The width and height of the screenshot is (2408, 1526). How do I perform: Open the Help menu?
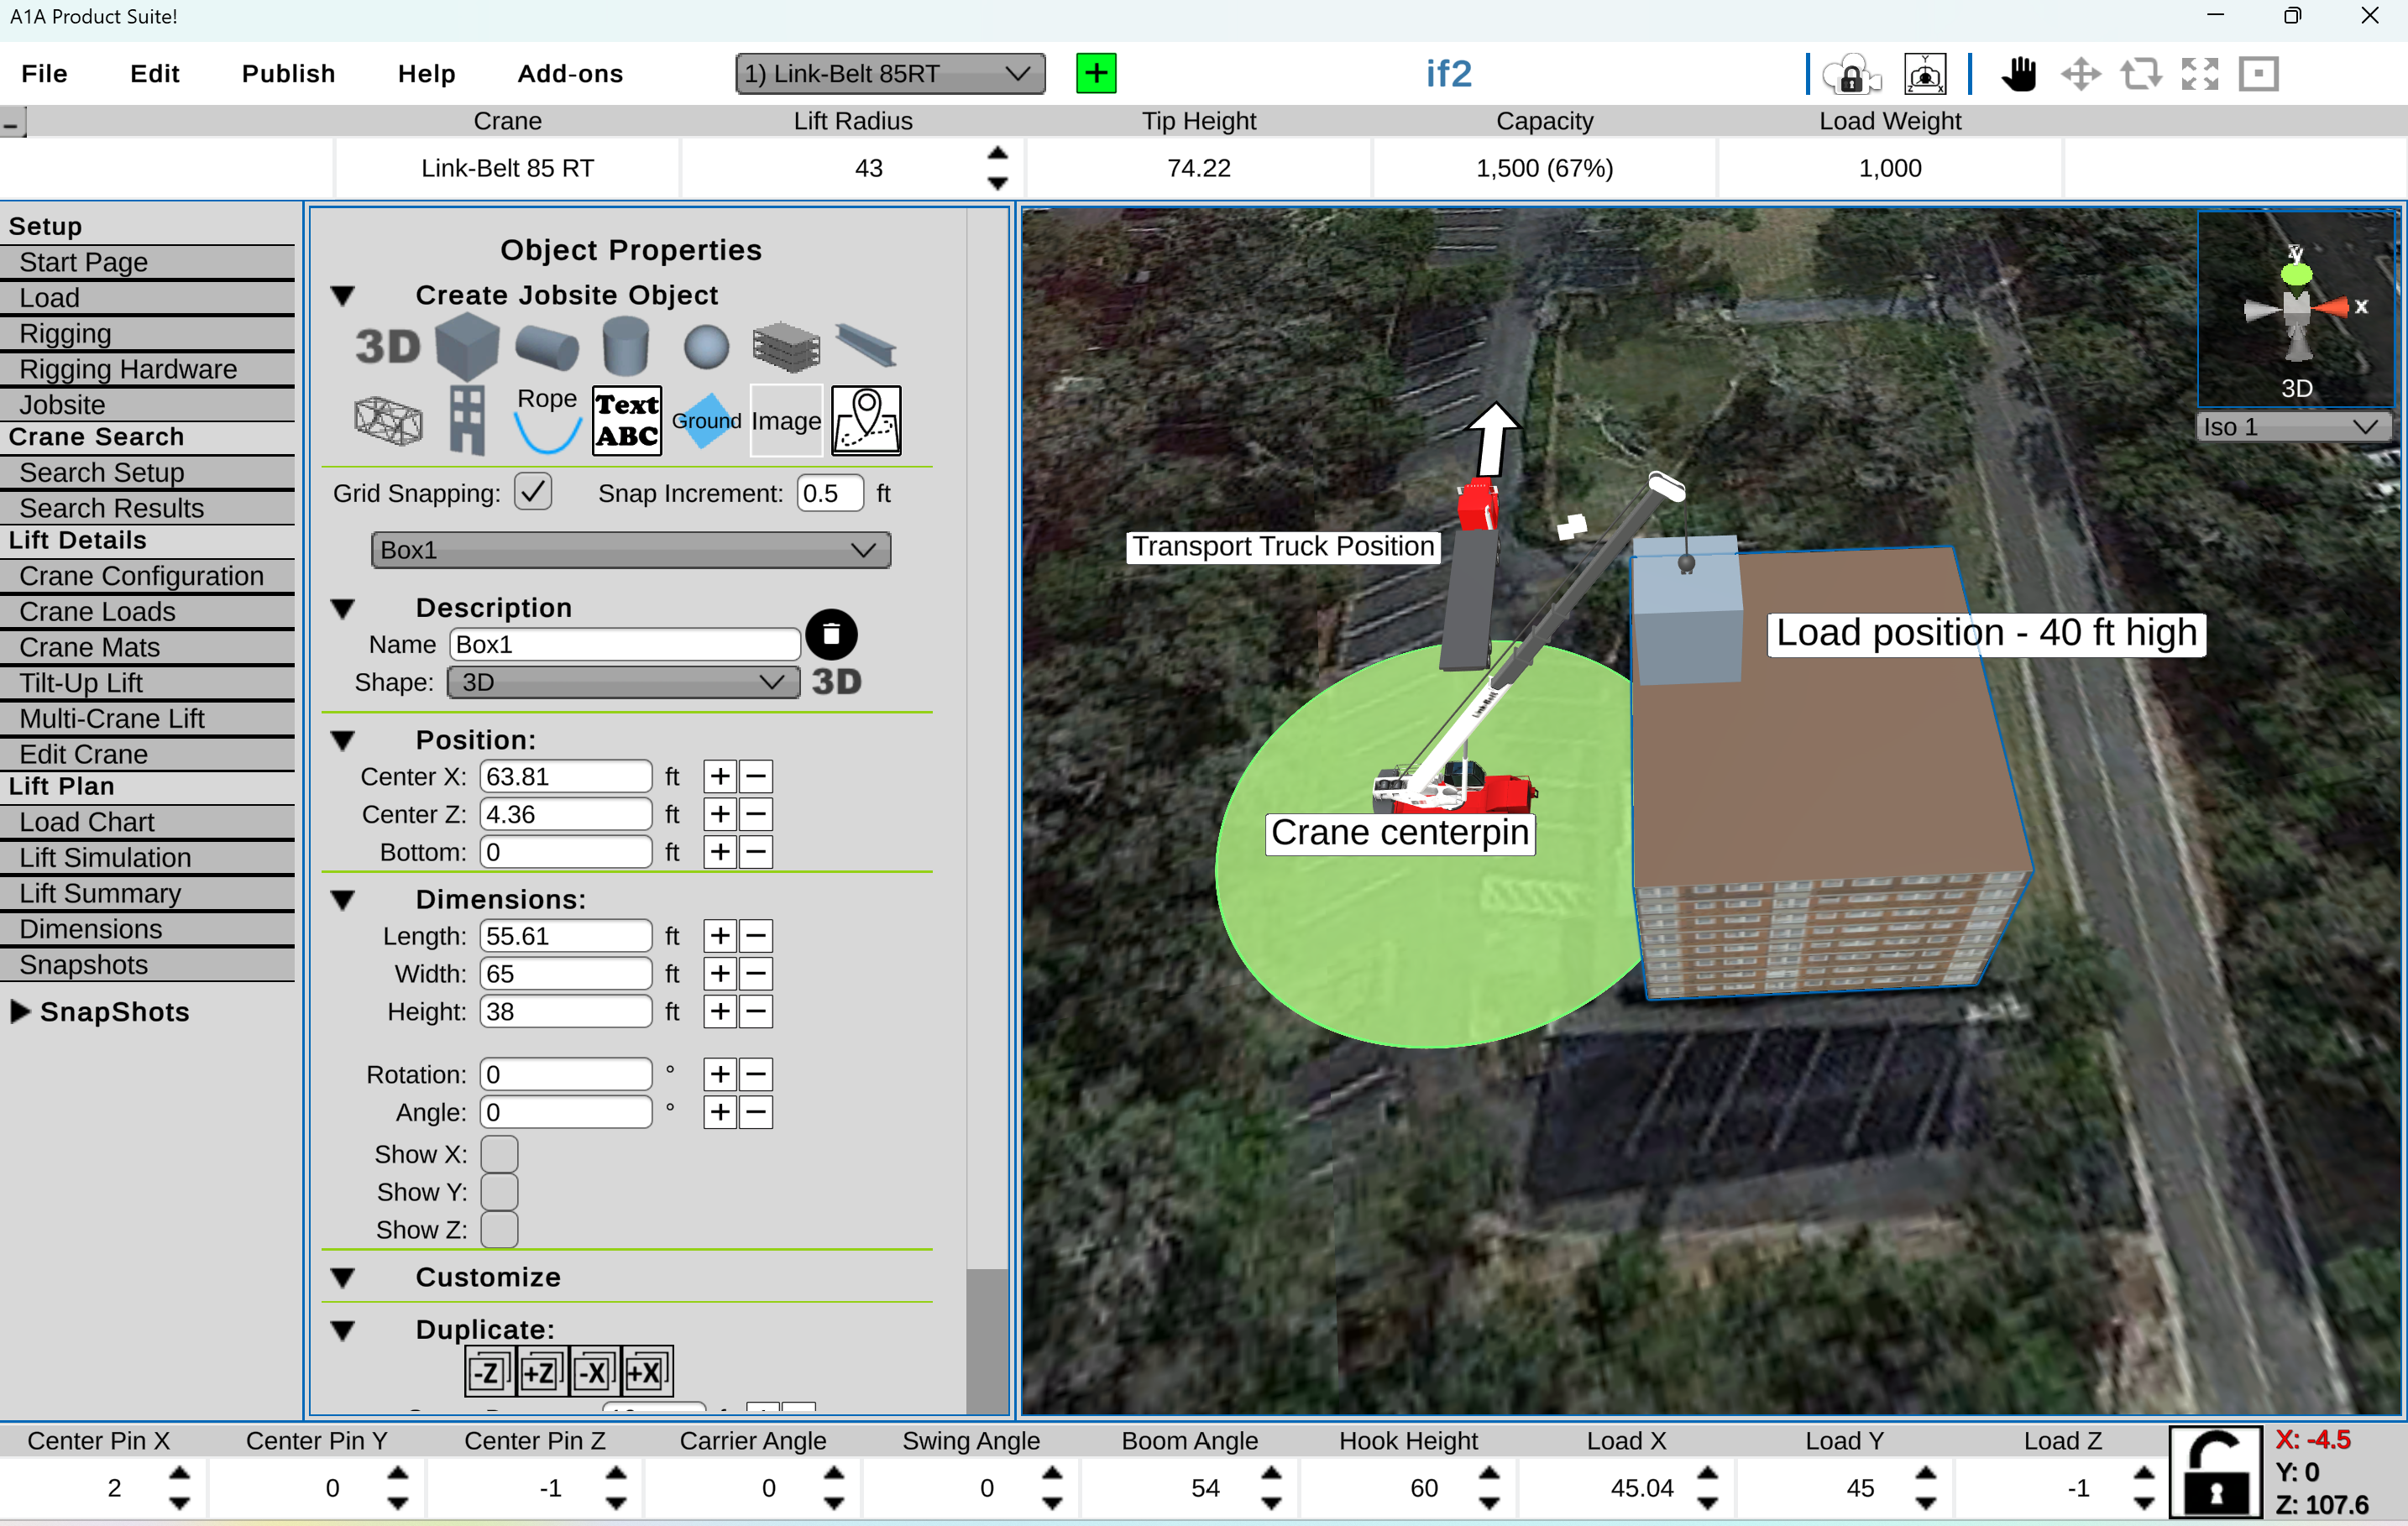[x=428, y=72]
